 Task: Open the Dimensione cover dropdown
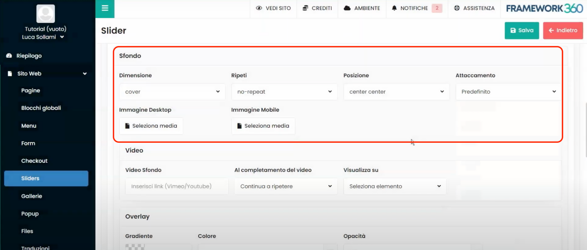coord(172,92)
